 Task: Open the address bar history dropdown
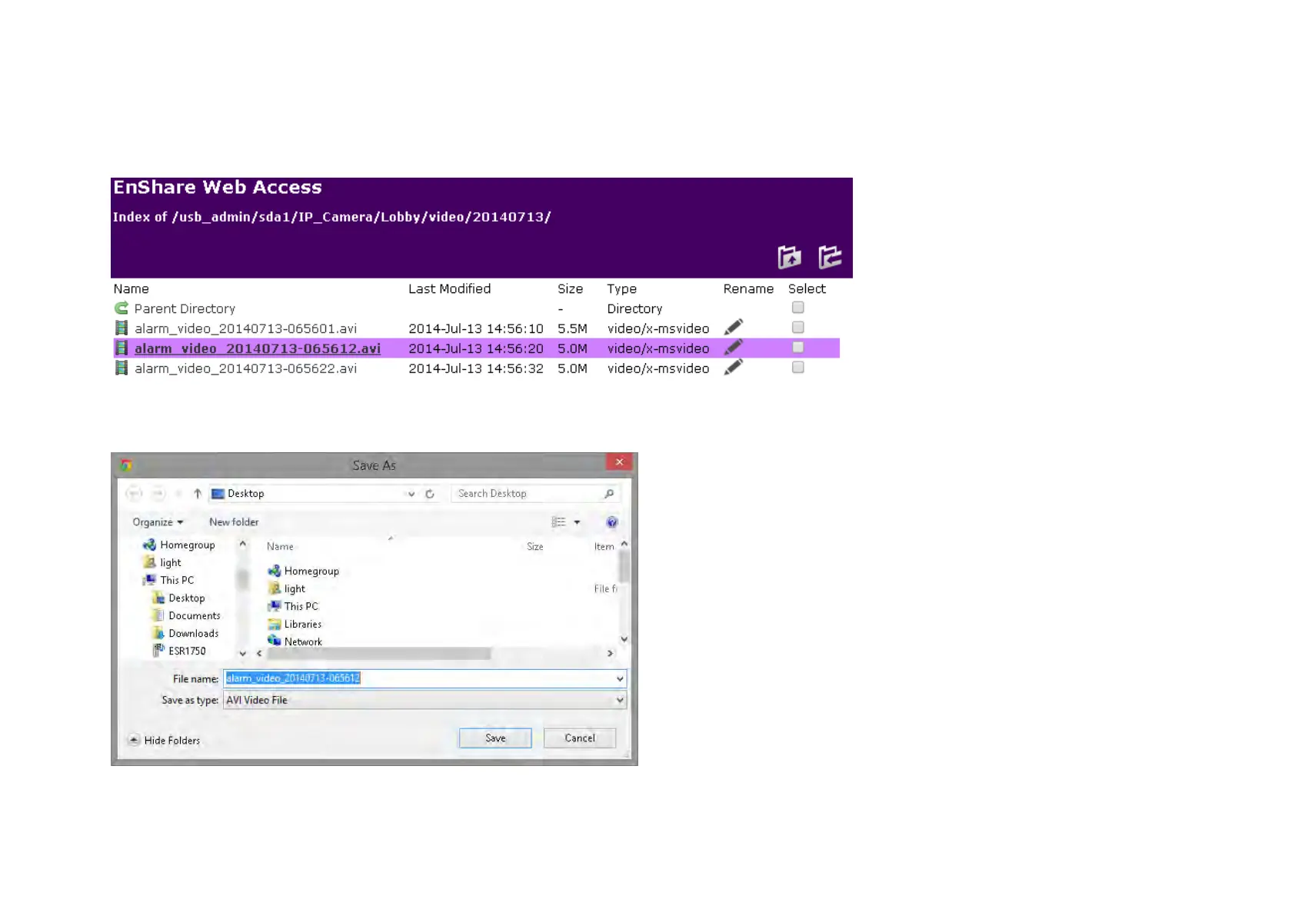coord(411,494)
